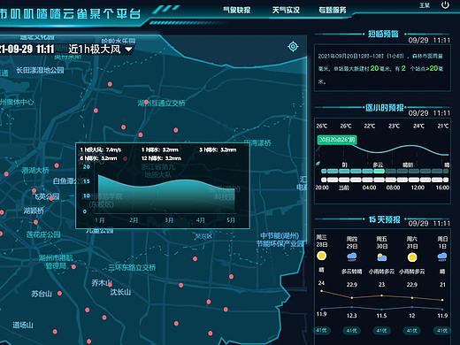Click the 长田漾湿地公园 map label

pos(41,70)
